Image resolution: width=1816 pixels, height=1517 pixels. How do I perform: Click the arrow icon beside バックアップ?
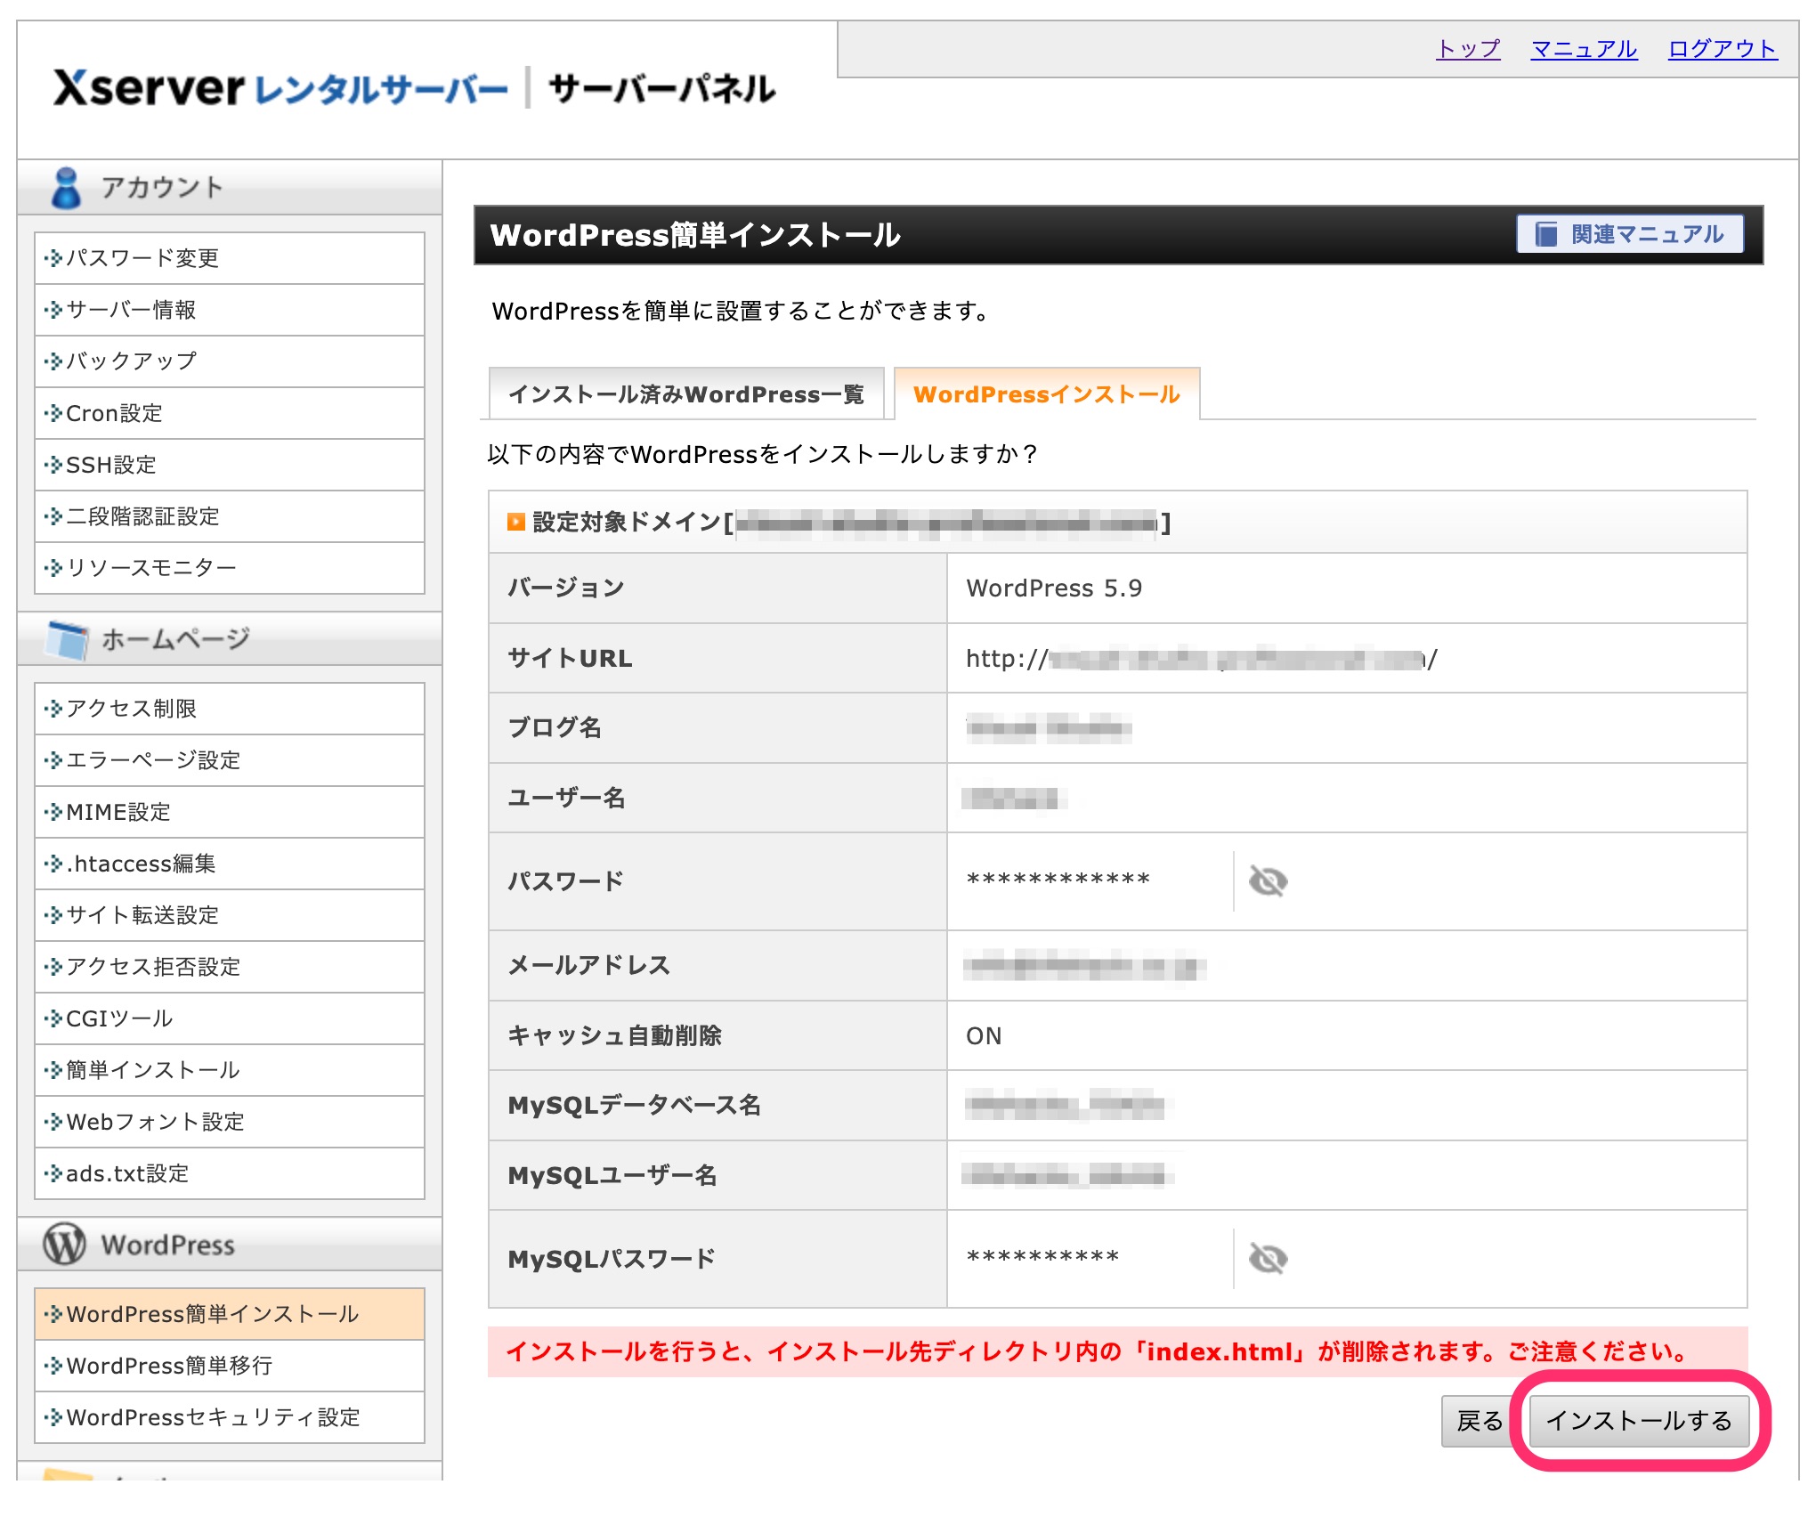pos(53,361)
